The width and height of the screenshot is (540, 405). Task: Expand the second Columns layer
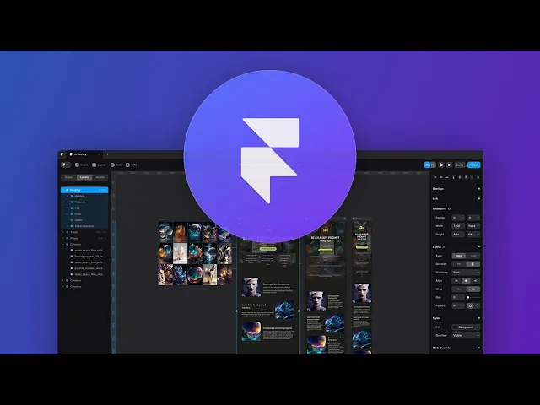[x=63, y=280]
